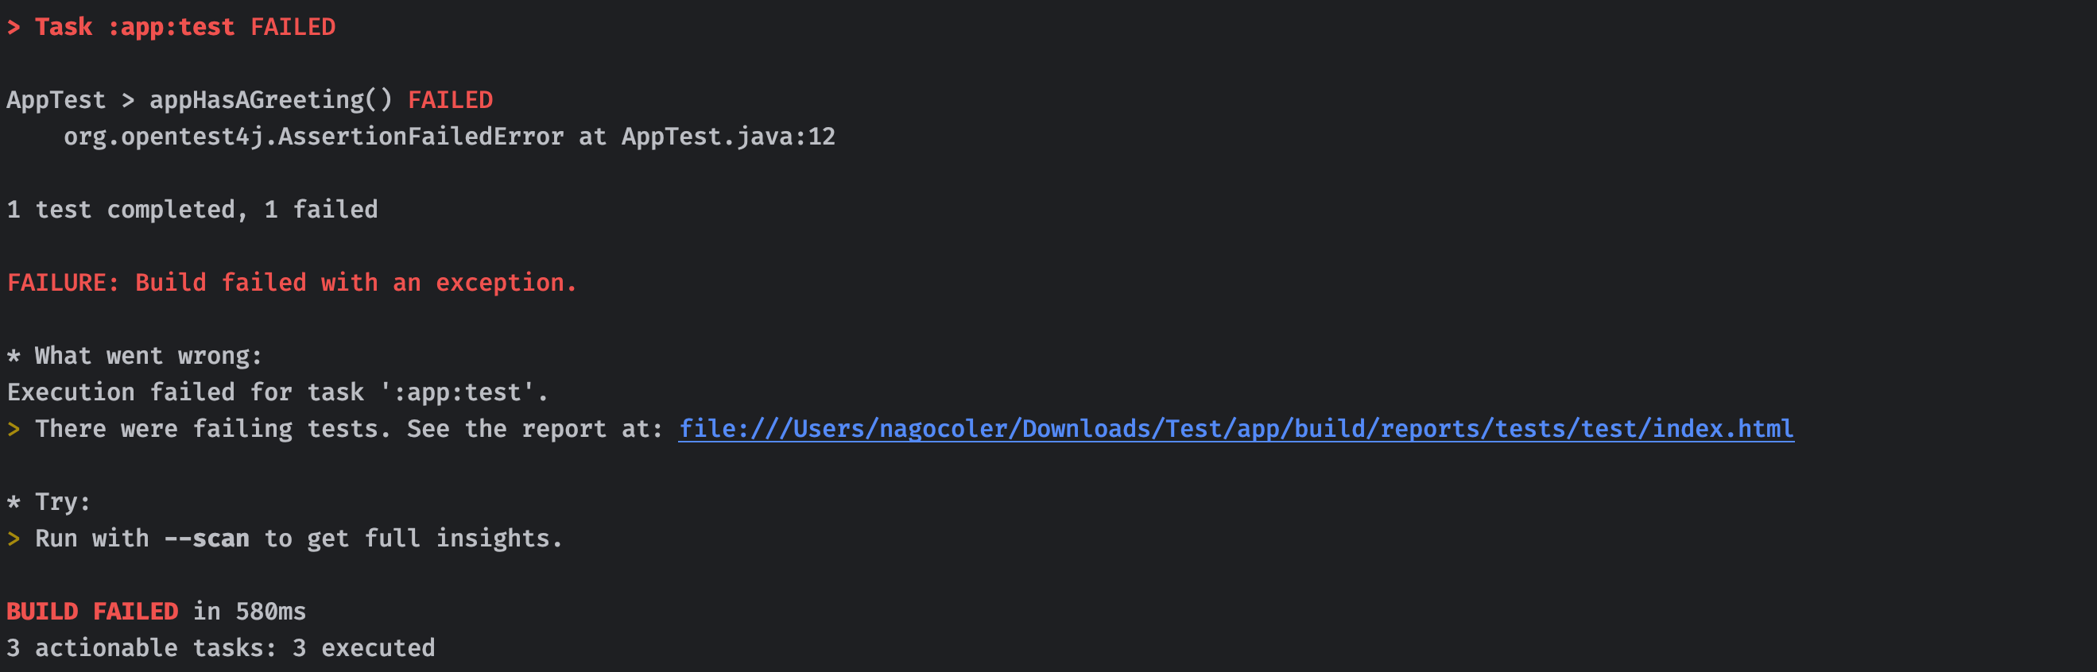Click the '* Try:' heading

[48, 502]
